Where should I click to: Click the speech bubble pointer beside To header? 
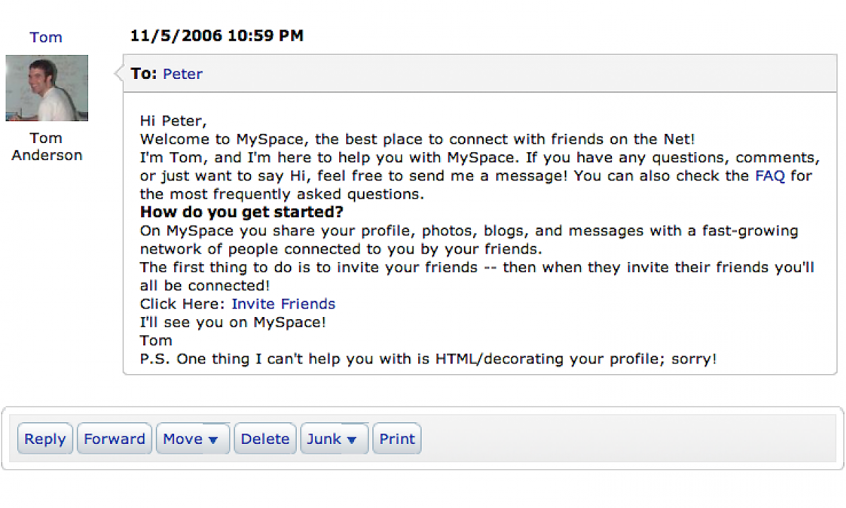click(118, 73)
